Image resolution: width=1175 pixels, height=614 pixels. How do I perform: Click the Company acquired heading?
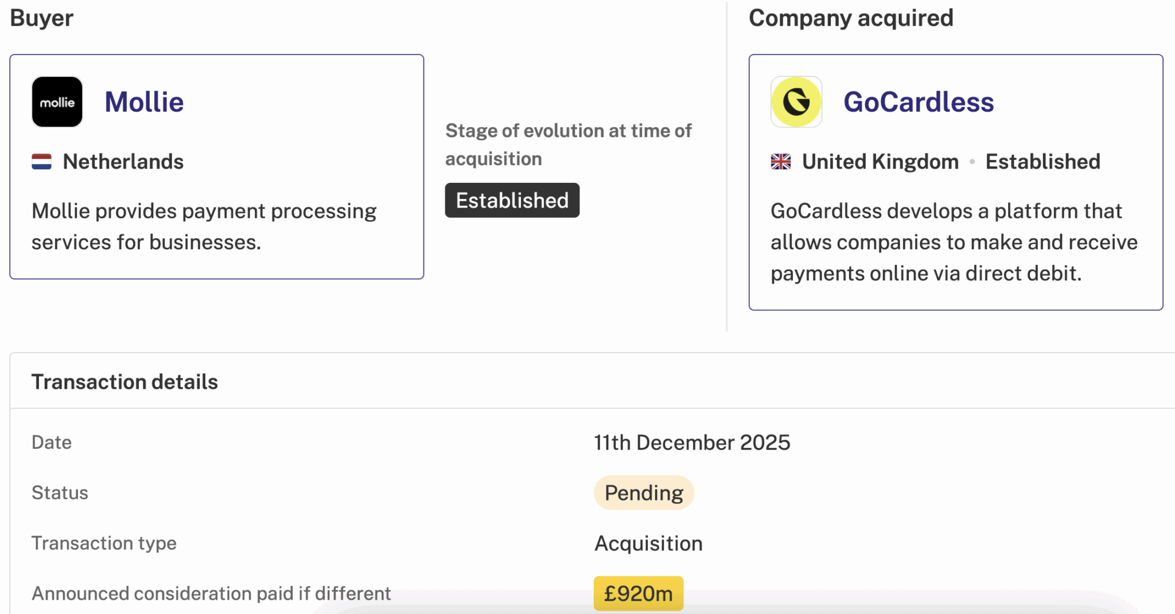click(851, 18)
